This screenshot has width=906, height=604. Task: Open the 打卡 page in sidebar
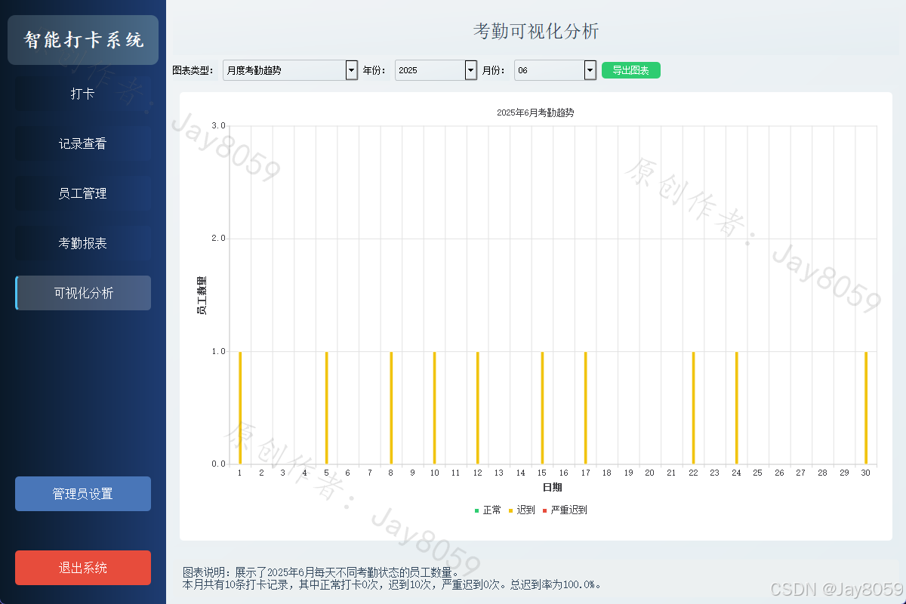click(83, 94)
